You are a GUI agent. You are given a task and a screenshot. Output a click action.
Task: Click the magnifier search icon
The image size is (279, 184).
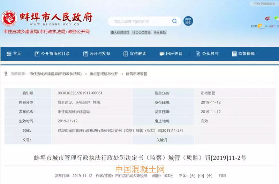(x=174, y=21)
